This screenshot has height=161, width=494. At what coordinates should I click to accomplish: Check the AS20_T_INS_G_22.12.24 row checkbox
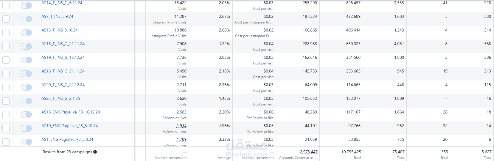click(x=6, y=87)
